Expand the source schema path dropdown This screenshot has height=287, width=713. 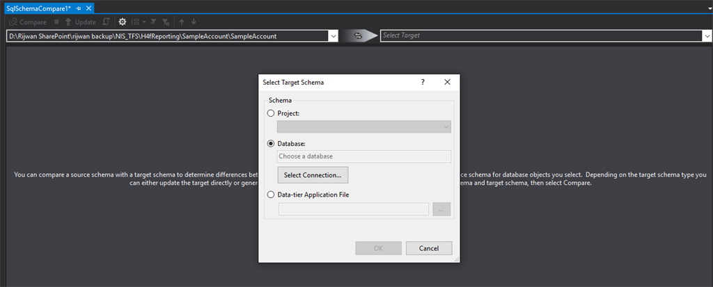(x=334, y=36)
